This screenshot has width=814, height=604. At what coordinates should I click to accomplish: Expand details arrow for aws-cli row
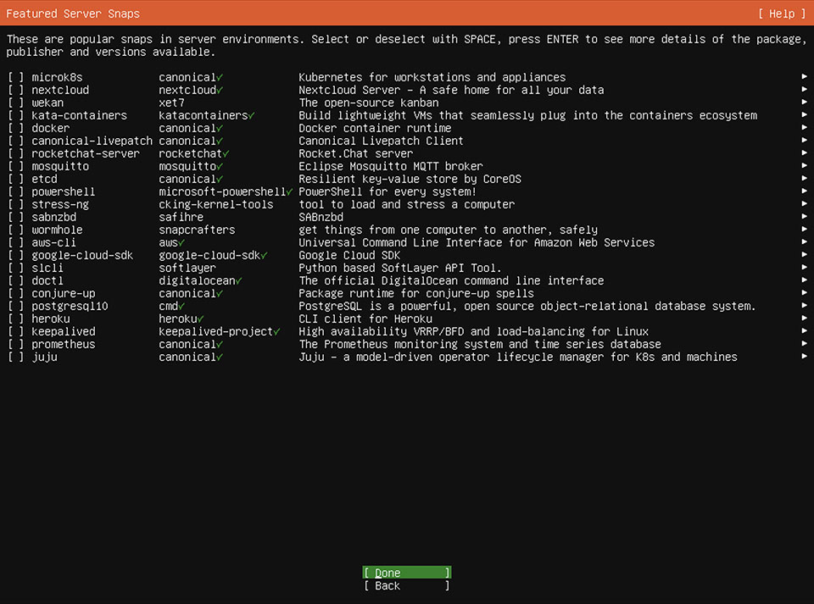tap(804, 242)
